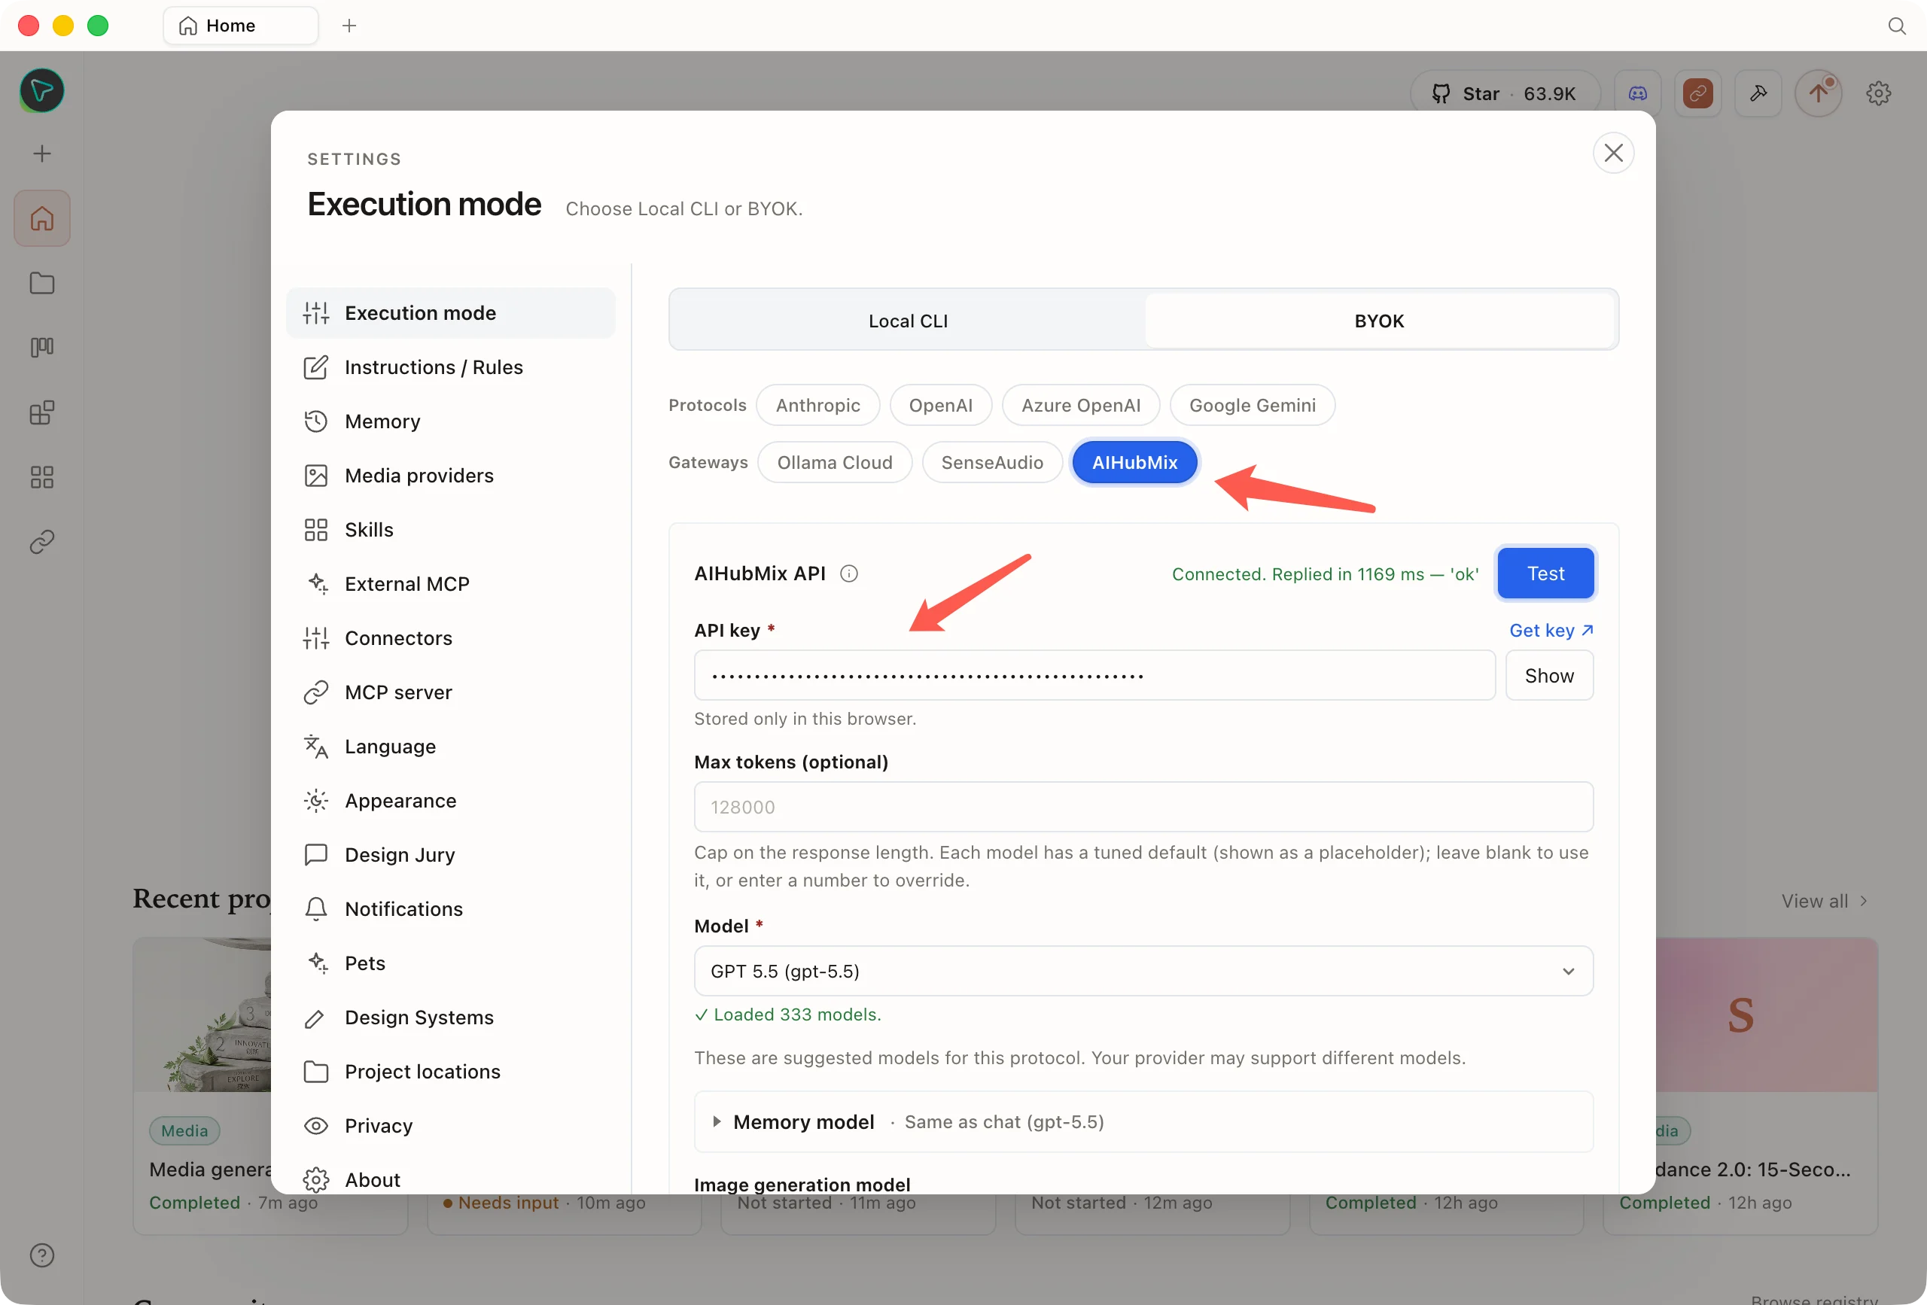
Task: Select the SenseAudio gateway
Action: coord(991,463)
